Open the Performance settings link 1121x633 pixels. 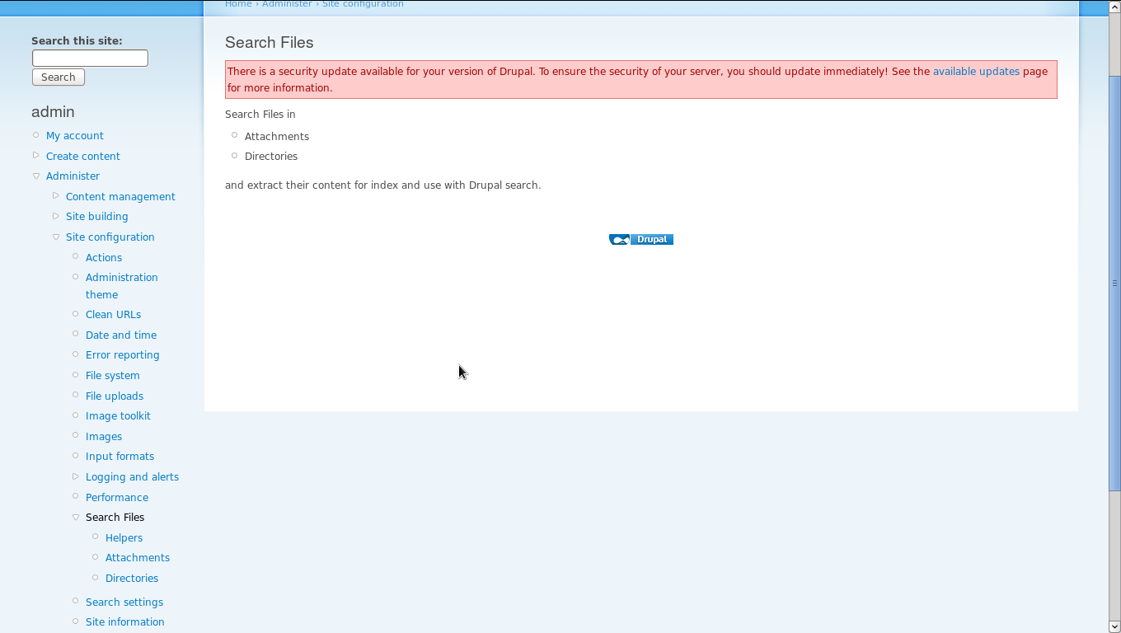click(117, 498)
